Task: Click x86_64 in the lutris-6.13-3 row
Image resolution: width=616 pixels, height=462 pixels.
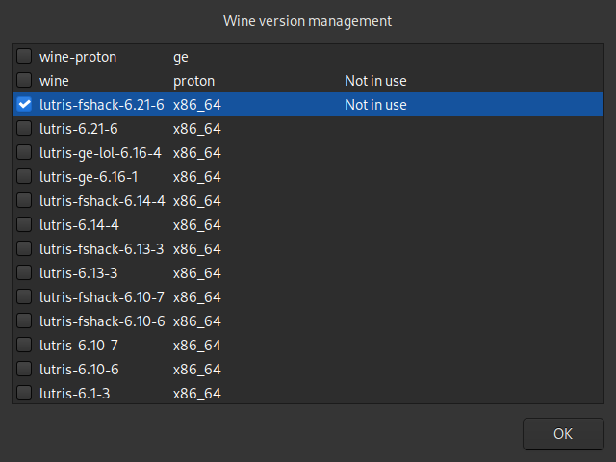Action: pyautogui.click(x=197, y=273)
